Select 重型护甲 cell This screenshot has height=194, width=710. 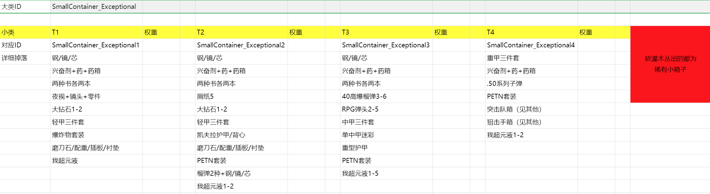point(386,148)
